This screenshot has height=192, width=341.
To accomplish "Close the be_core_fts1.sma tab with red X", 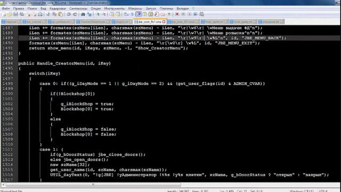I will 164,22.
